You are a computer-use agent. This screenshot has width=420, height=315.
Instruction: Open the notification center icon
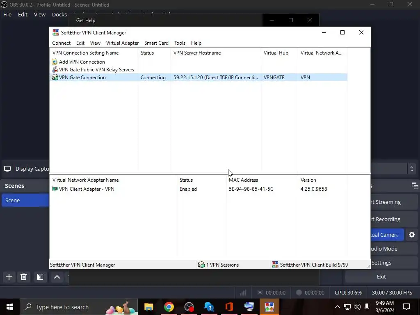point(406,307)
